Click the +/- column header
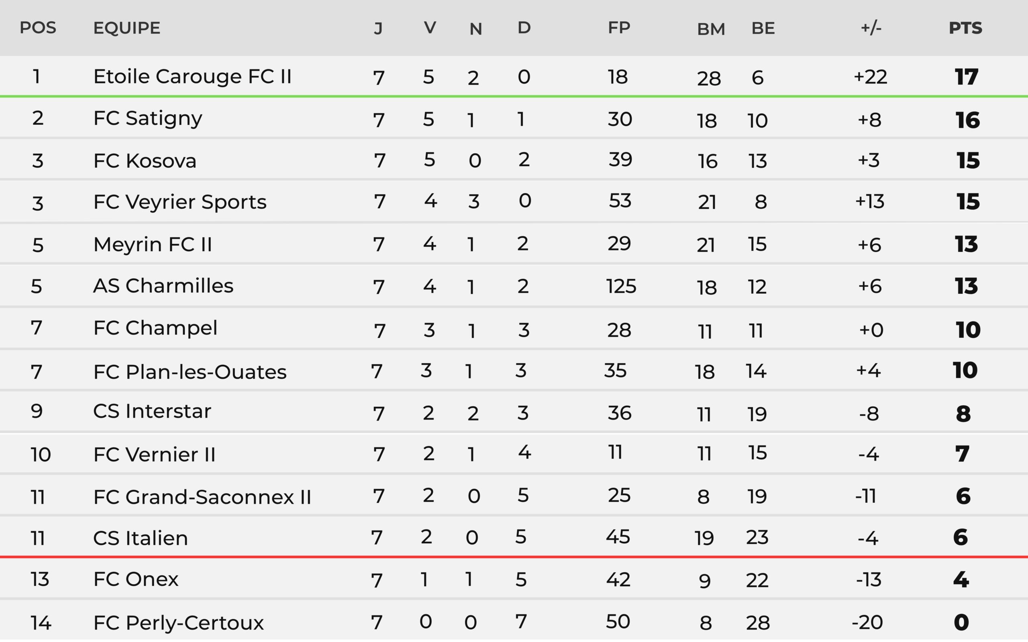The width and height of the screenshot is (1028, 642). (x=871, y=28)
